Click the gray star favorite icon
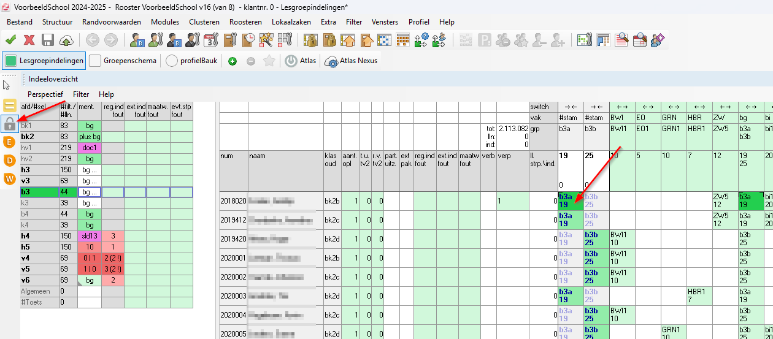 (x=269, y=61)
